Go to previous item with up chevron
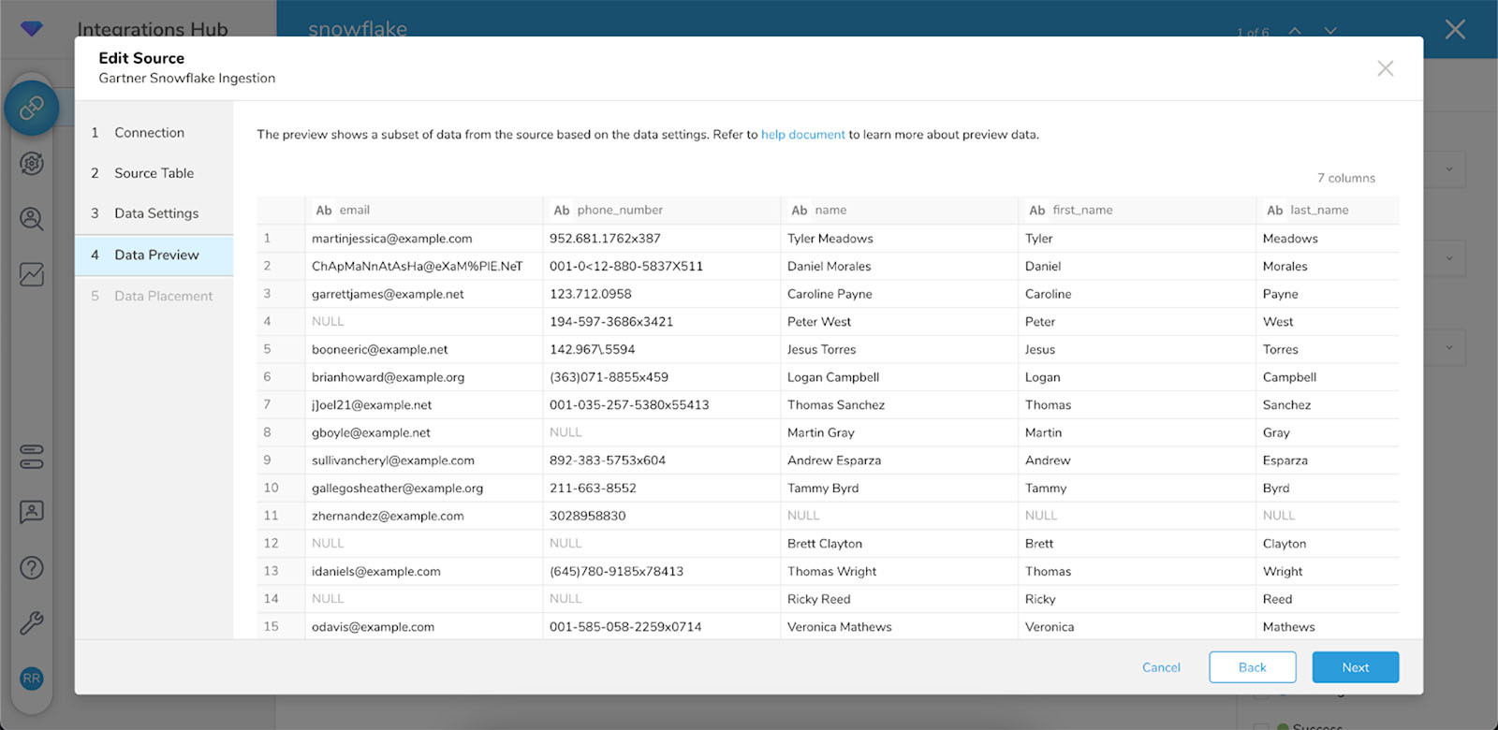This screenshot has height=730, width=1498. pyautogui.click(x=1295, y=31)
